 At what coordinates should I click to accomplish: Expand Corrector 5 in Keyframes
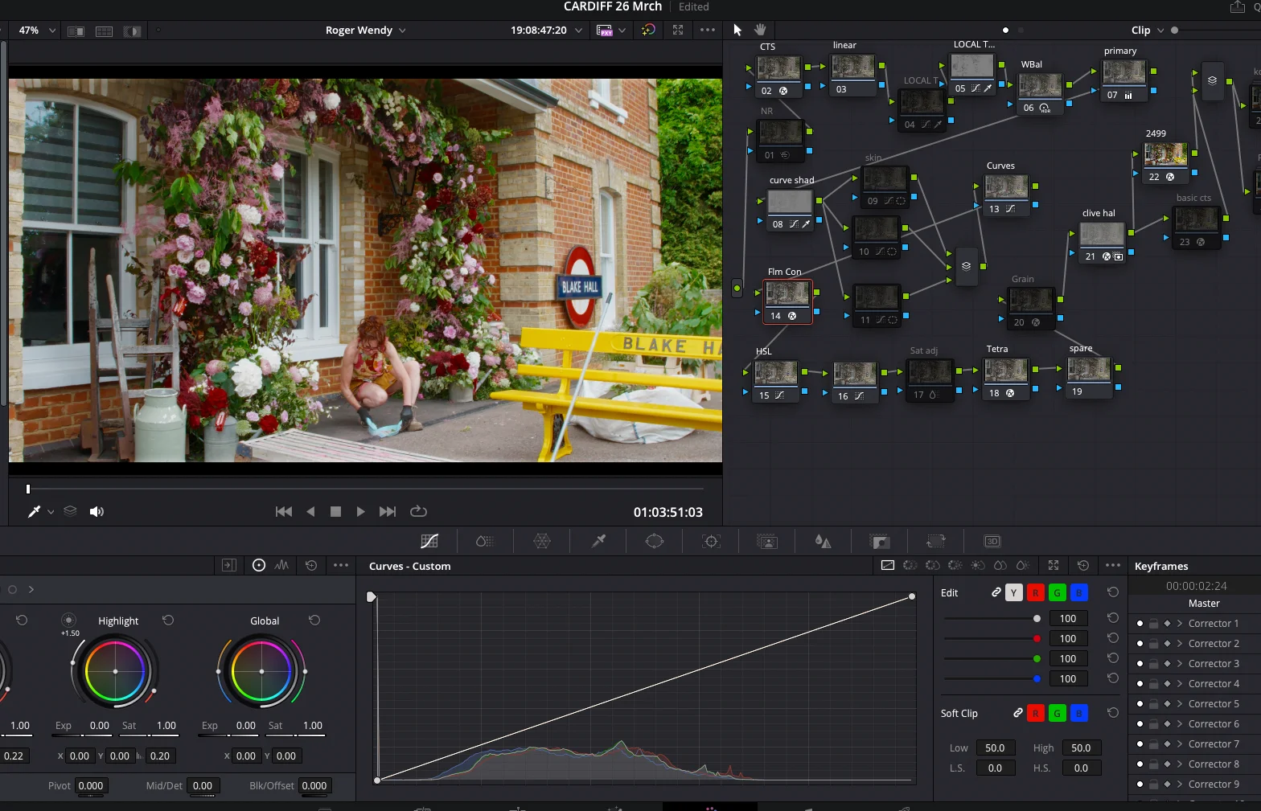pyautogui.click(x=1180, y=704)
